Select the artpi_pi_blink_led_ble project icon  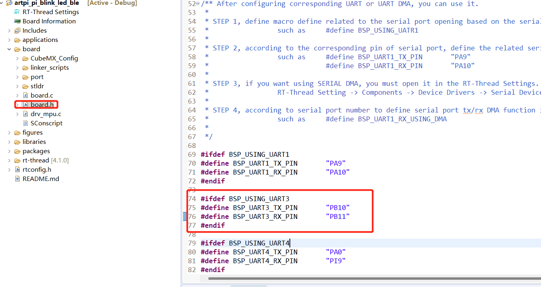pos(9,3)
